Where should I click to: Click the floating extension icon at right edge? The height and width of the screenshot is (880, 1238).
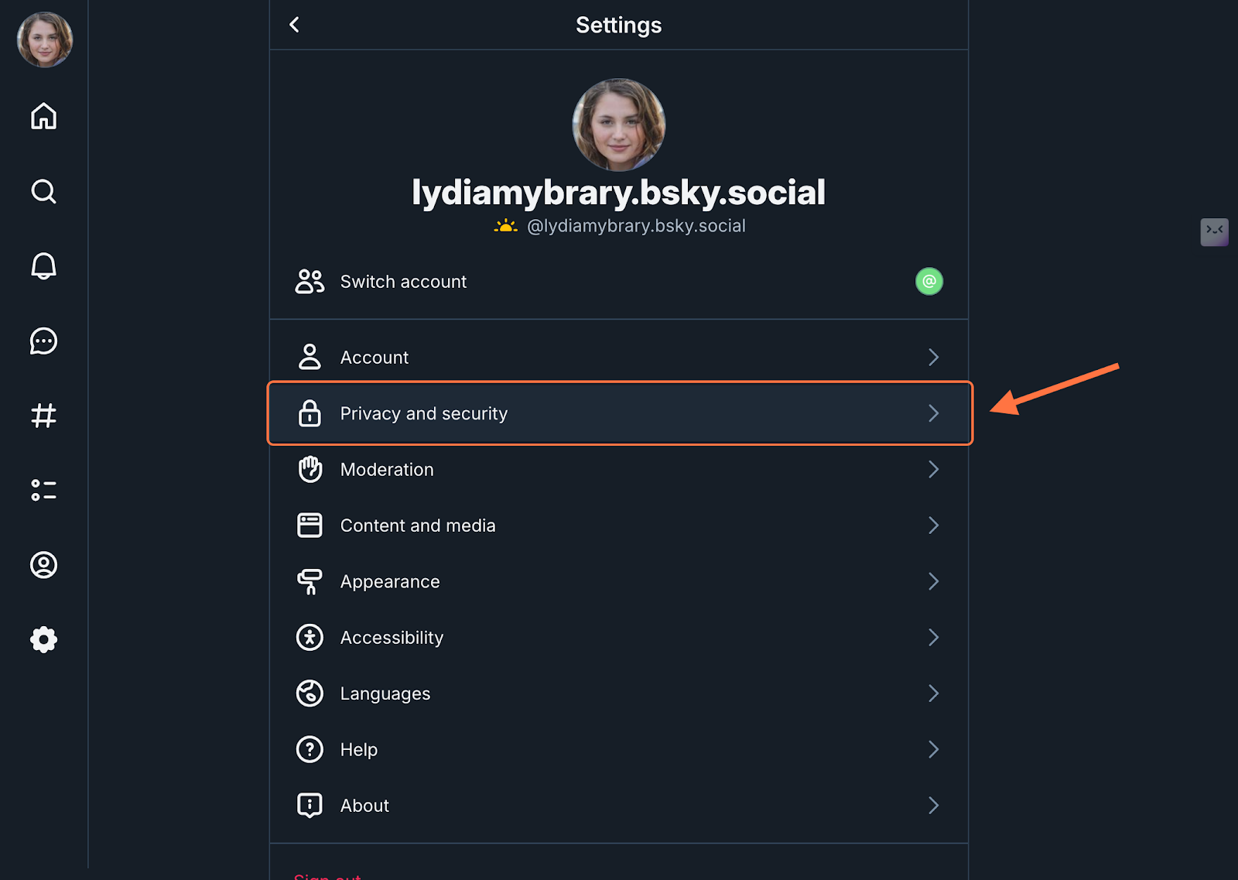coord(1215,231)
